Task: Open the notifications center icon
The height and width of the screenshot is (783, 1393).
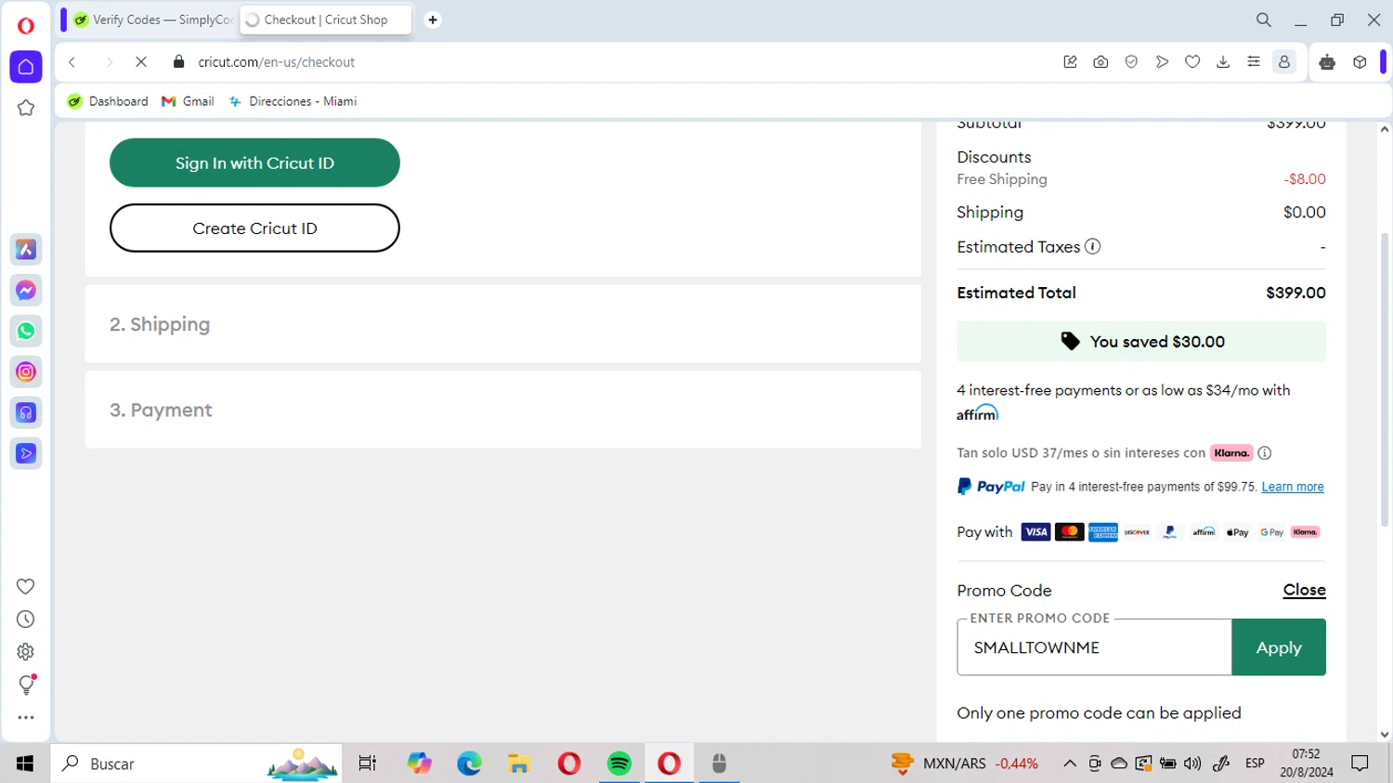Action: 1360,763
